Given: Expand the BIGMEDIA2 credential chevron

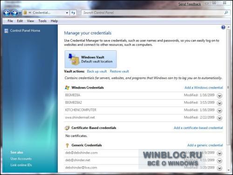Looking at the screenshot, I should tap(219, 103).
